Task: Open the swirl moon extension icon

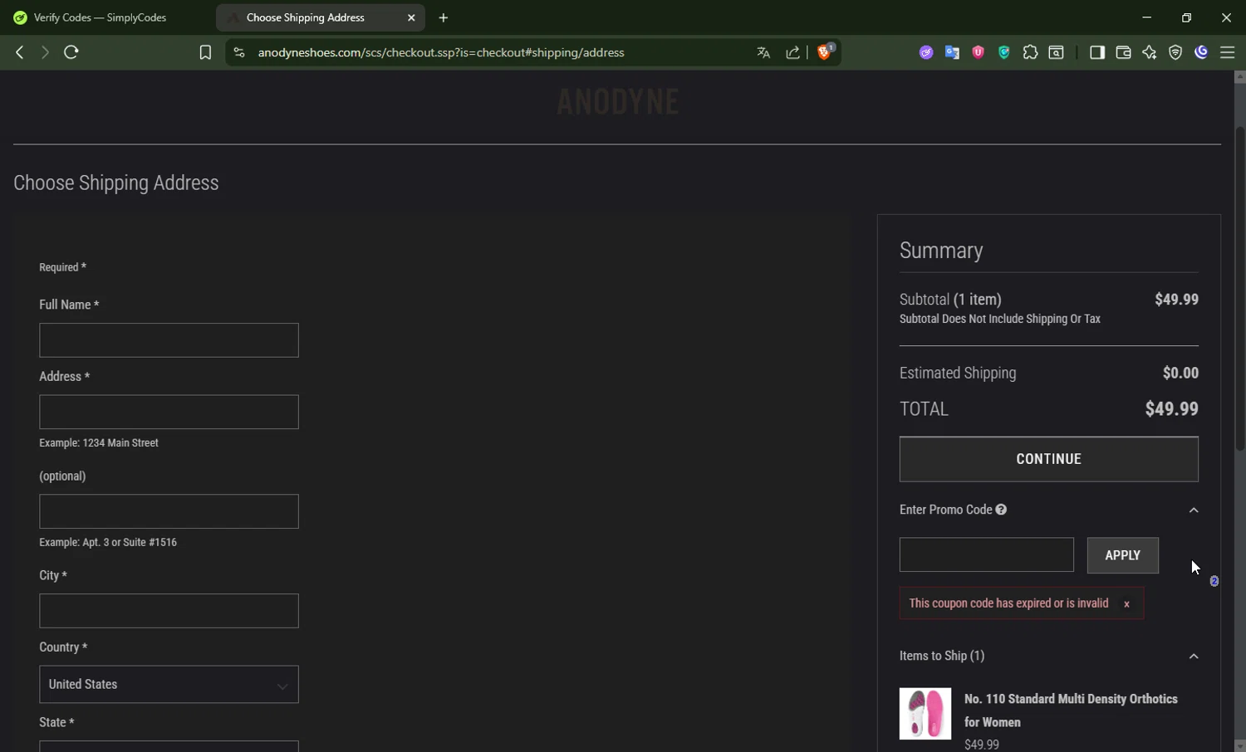Action: [x=1201, y=52]
